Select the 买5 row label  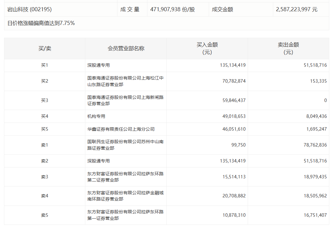pos(45,129)
